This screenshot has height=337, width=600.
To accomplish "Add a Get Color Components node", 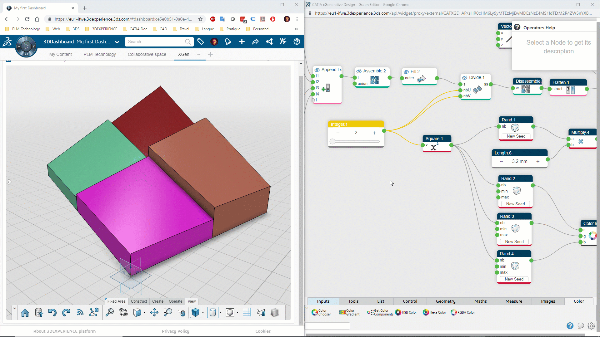I will click(380, 312).
